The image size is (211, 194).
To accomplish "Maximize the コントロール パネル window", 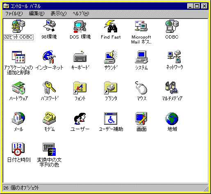I will tap(197, 6).
